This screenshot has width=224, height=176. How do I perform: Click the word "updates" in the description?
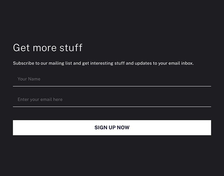[143, 63]
